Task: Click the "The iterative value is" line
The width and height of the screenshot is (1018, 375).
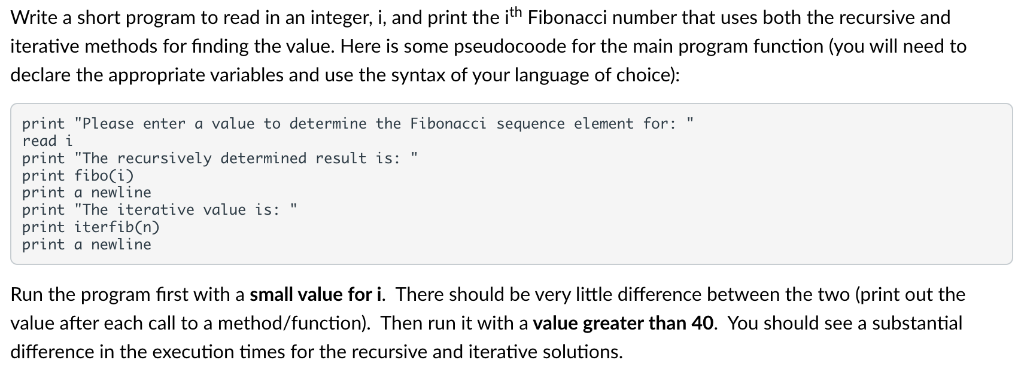Action: pos(160,210)
